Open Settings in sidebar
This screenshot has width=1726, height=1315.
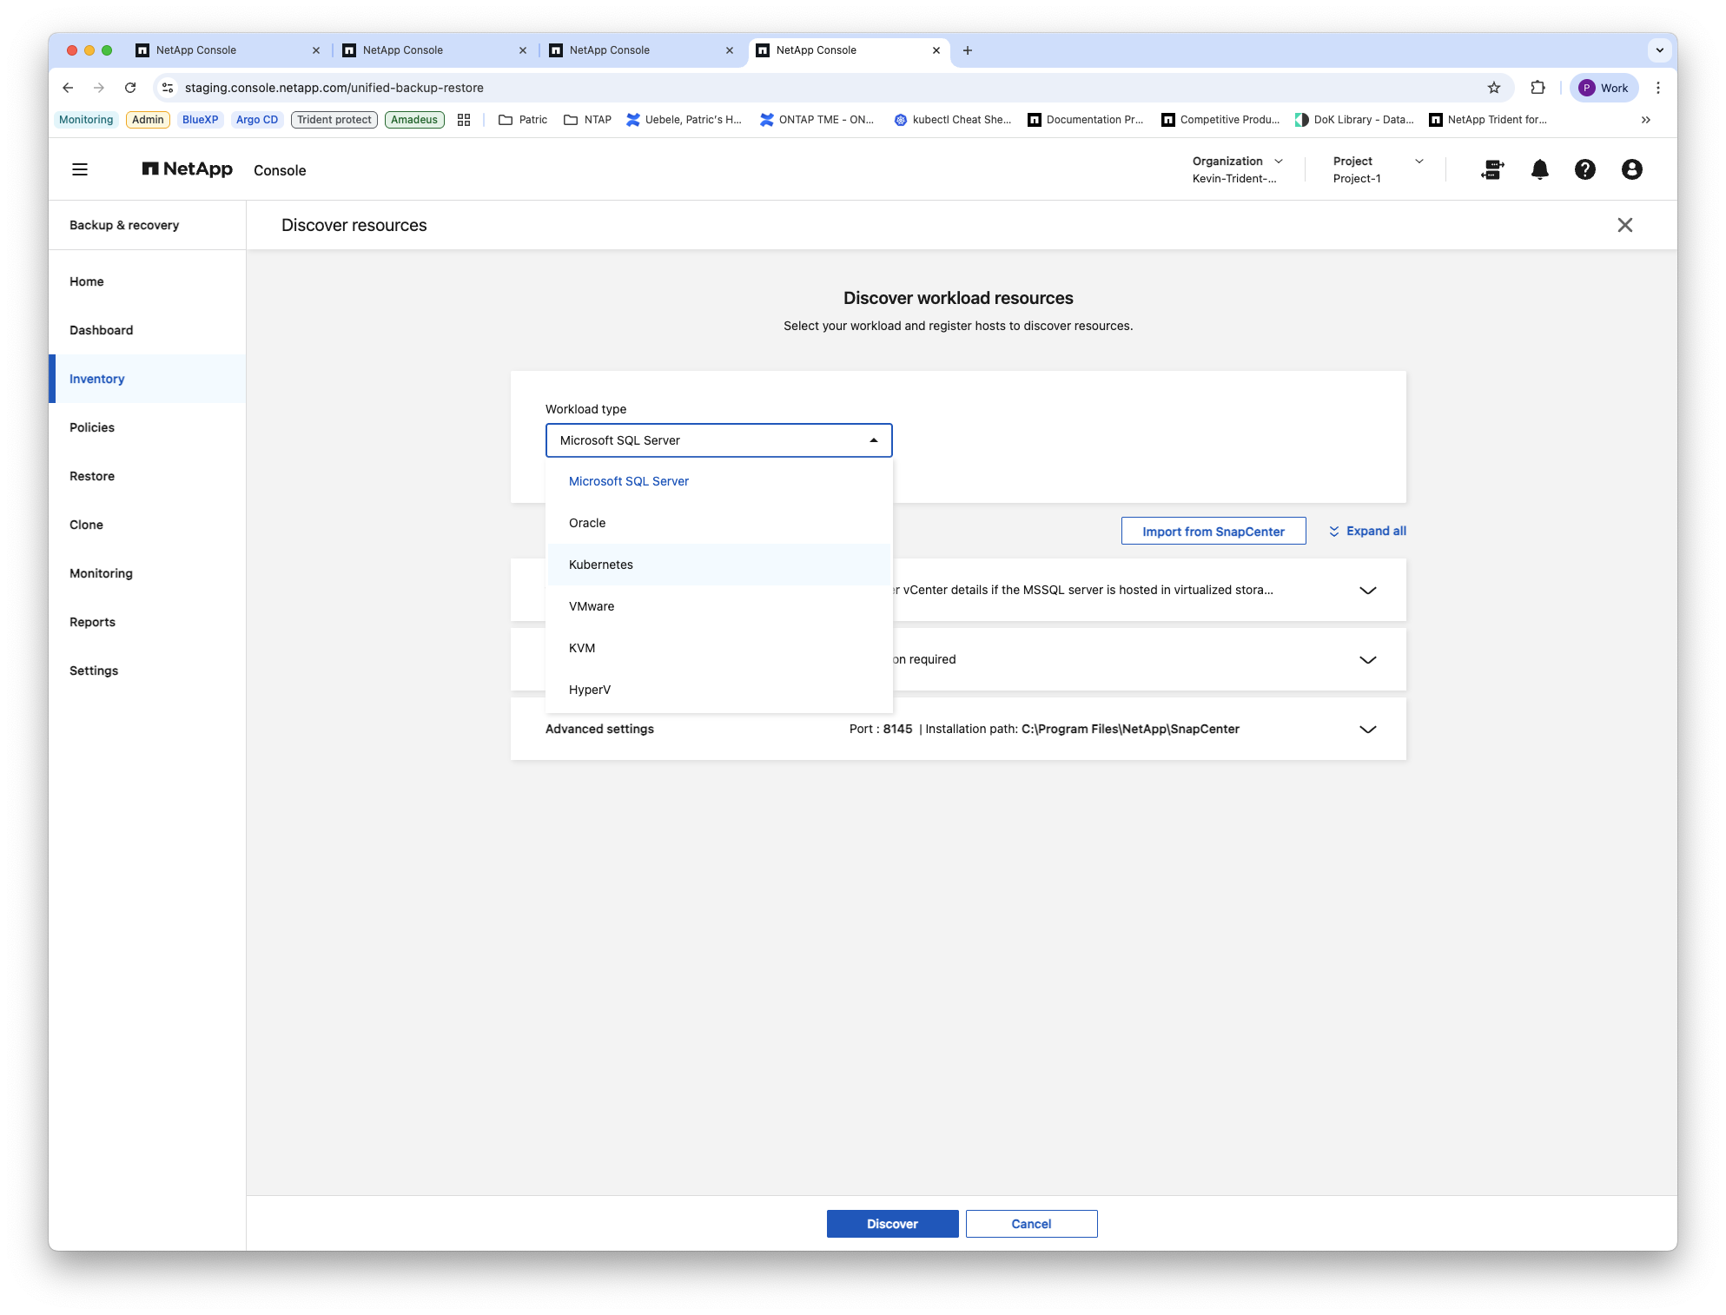pos(148,671)
